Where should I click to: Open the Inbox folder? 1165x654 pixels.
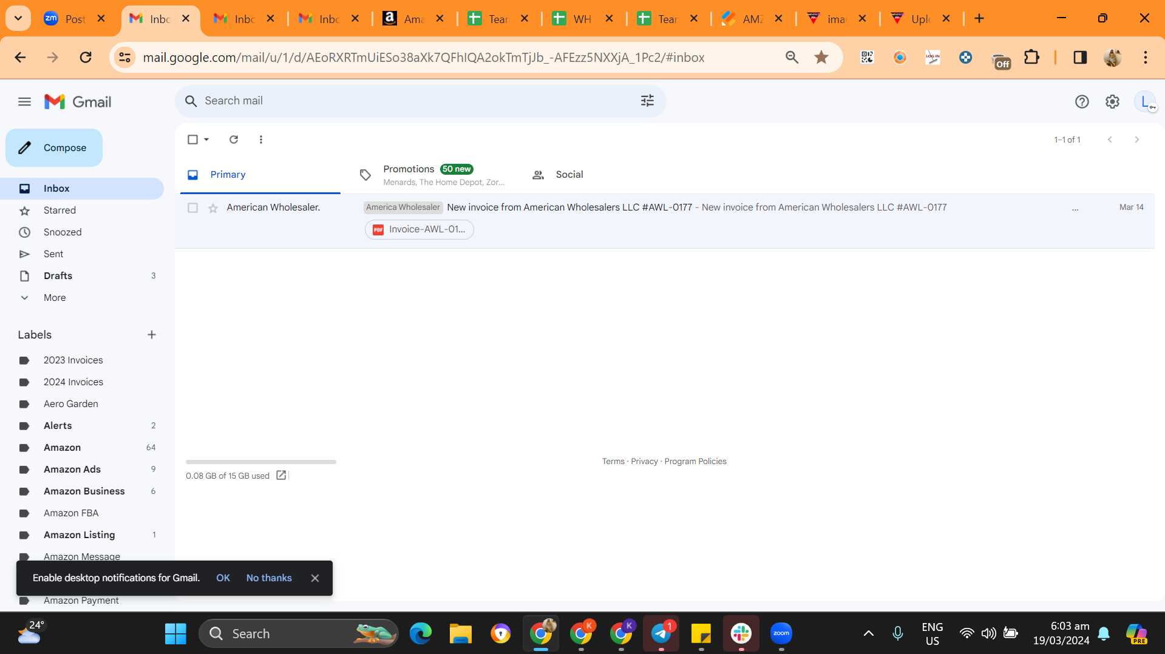82,189
